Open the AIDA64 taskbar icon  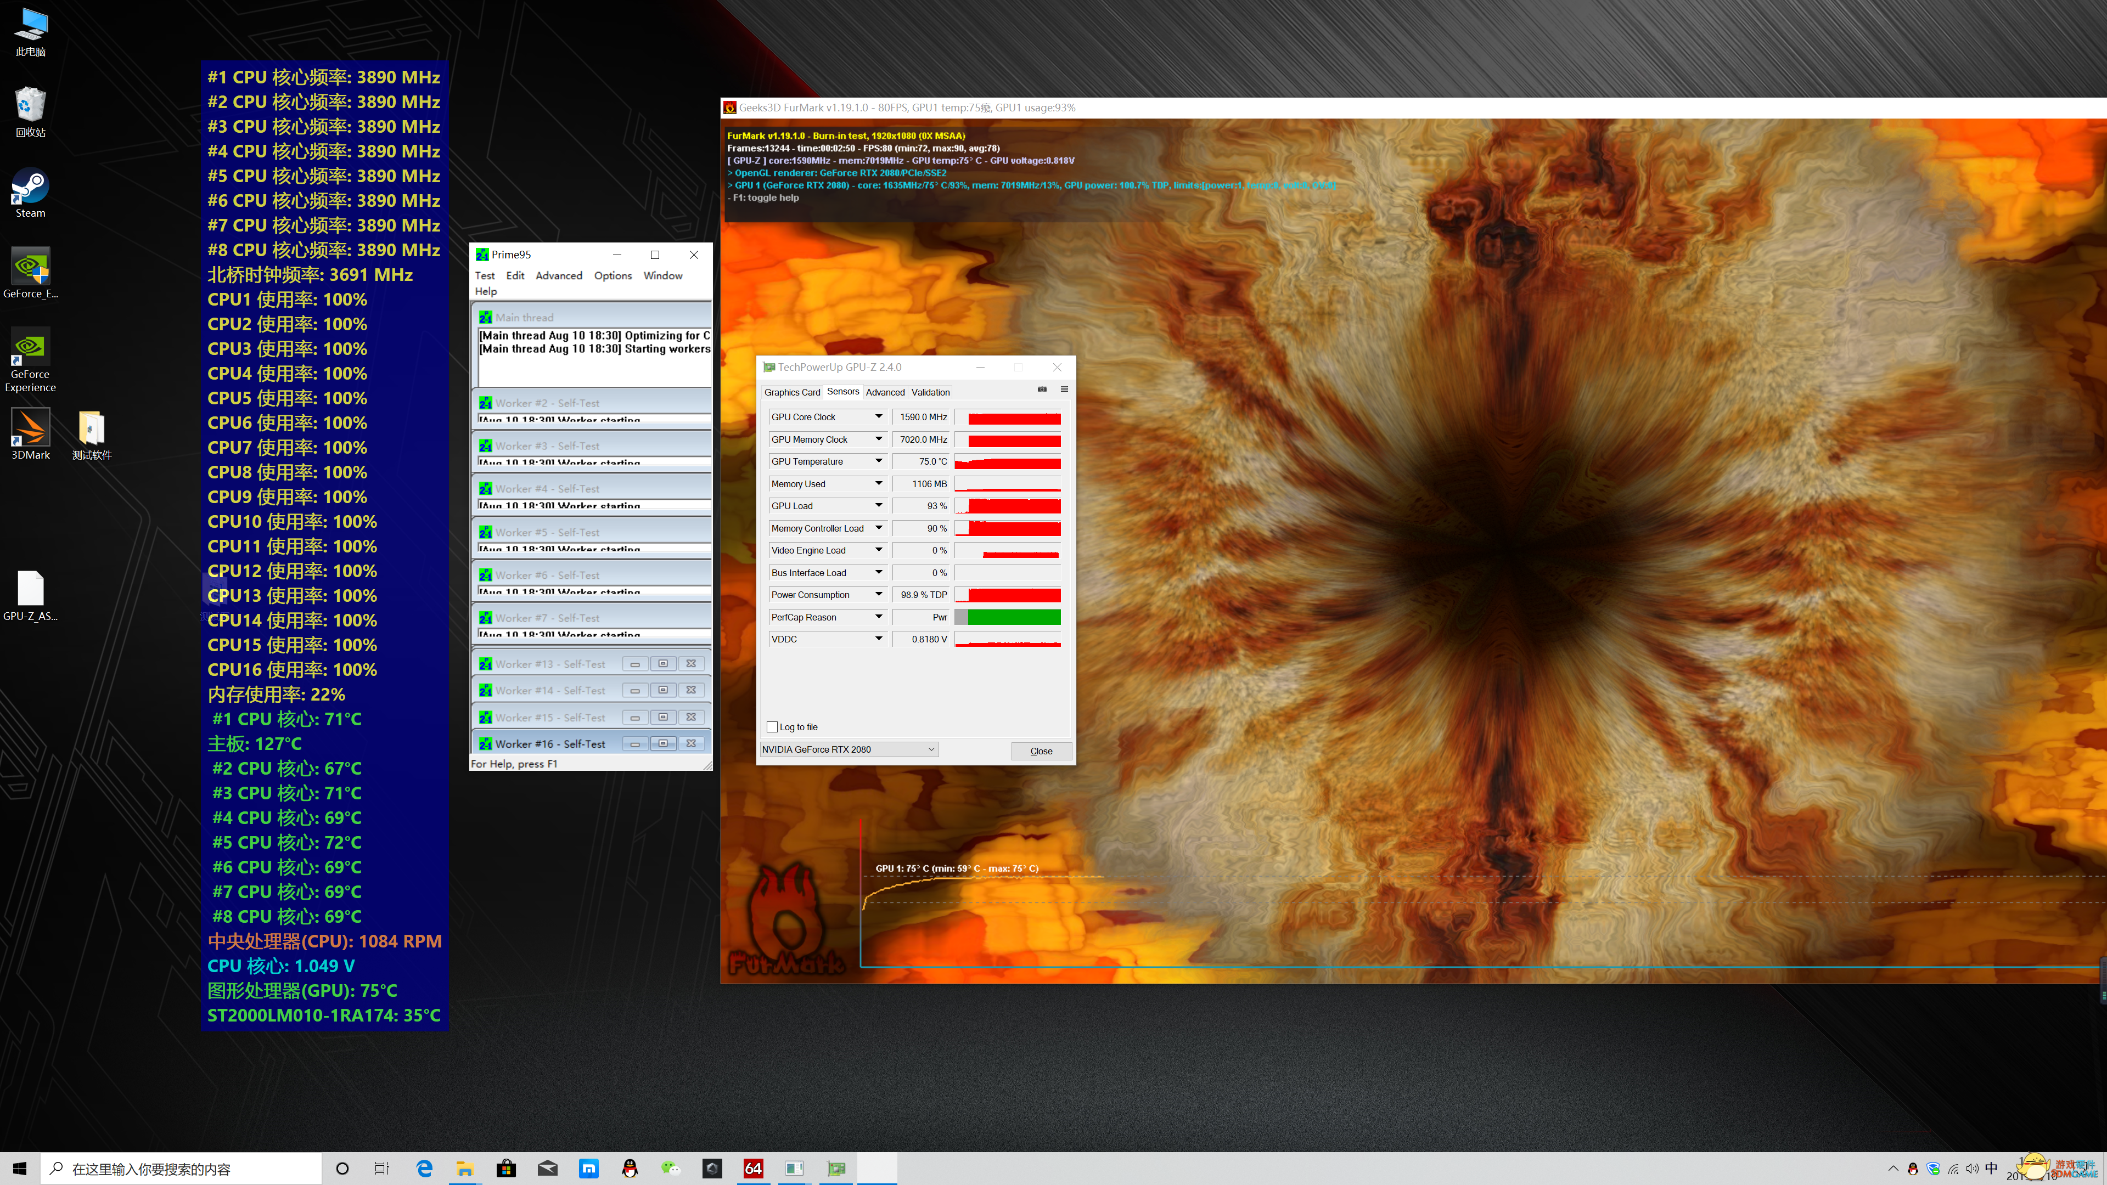[x=752, y=1169]
